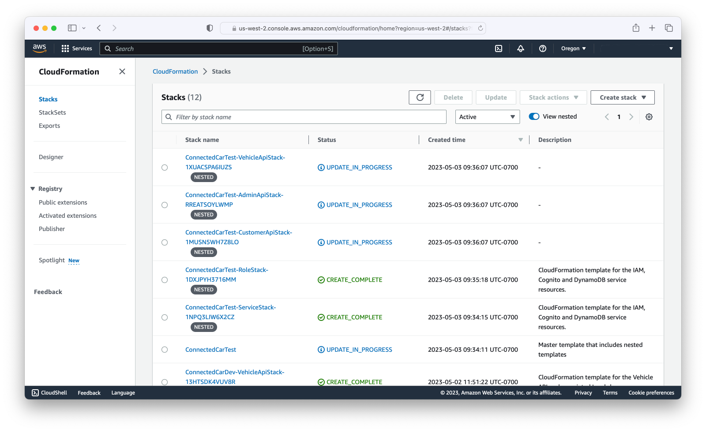This screenshot has height=432, width=706.
Task: Go to previous page of stacks
Action: tap(607, 117)
